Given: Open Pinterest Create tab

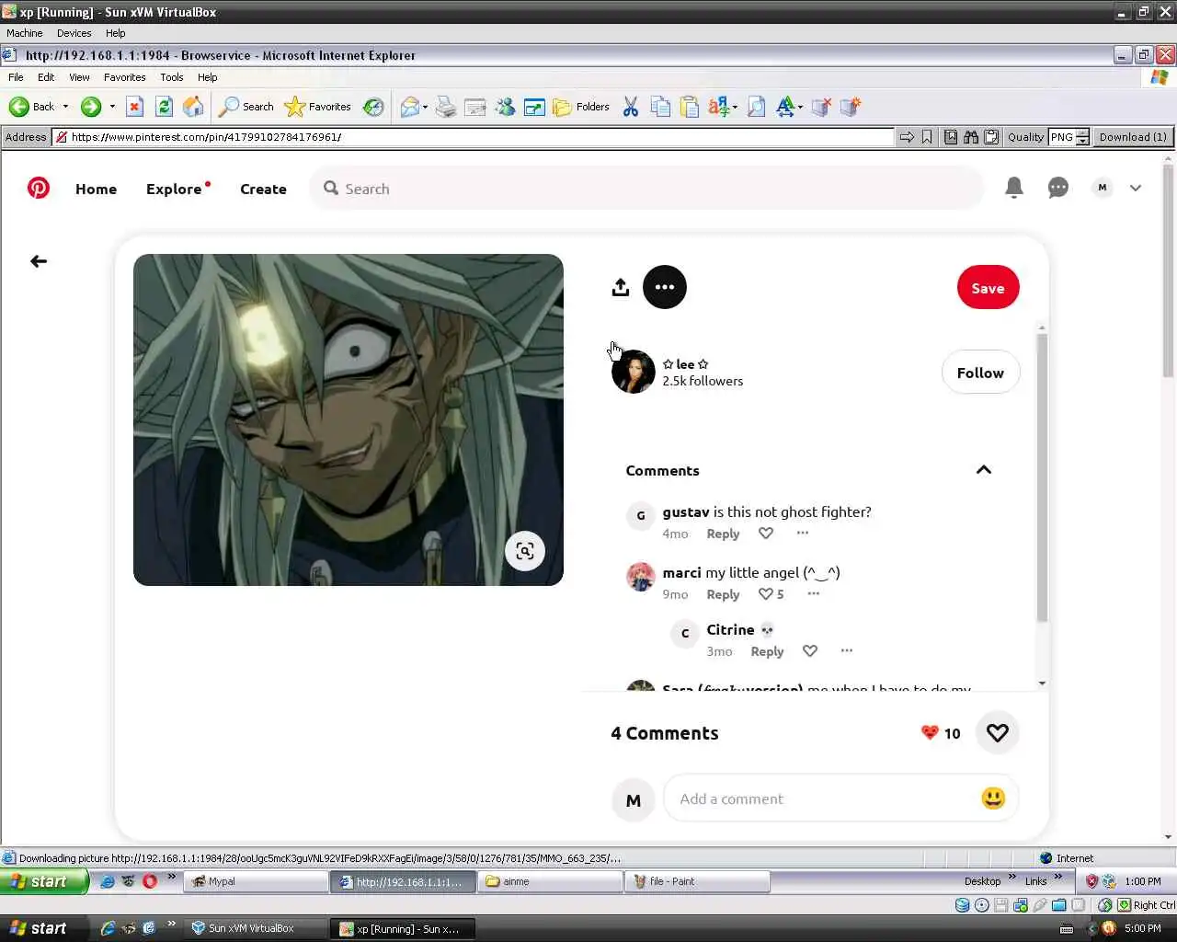Looking at the screenshot, I should click(263, 189).
